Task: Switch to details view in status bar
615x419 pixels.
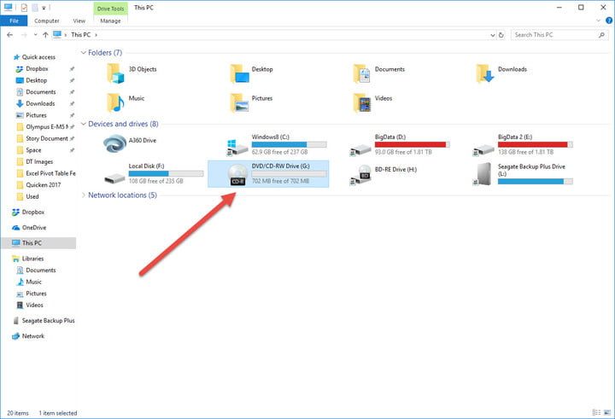Action: tap(596, 413)
